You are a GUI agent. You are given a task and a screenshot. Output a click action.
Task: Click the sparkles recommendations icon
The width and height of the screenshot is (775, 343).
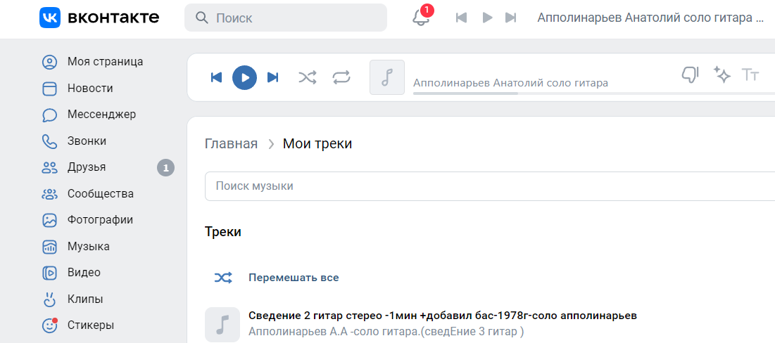[722, 75]
